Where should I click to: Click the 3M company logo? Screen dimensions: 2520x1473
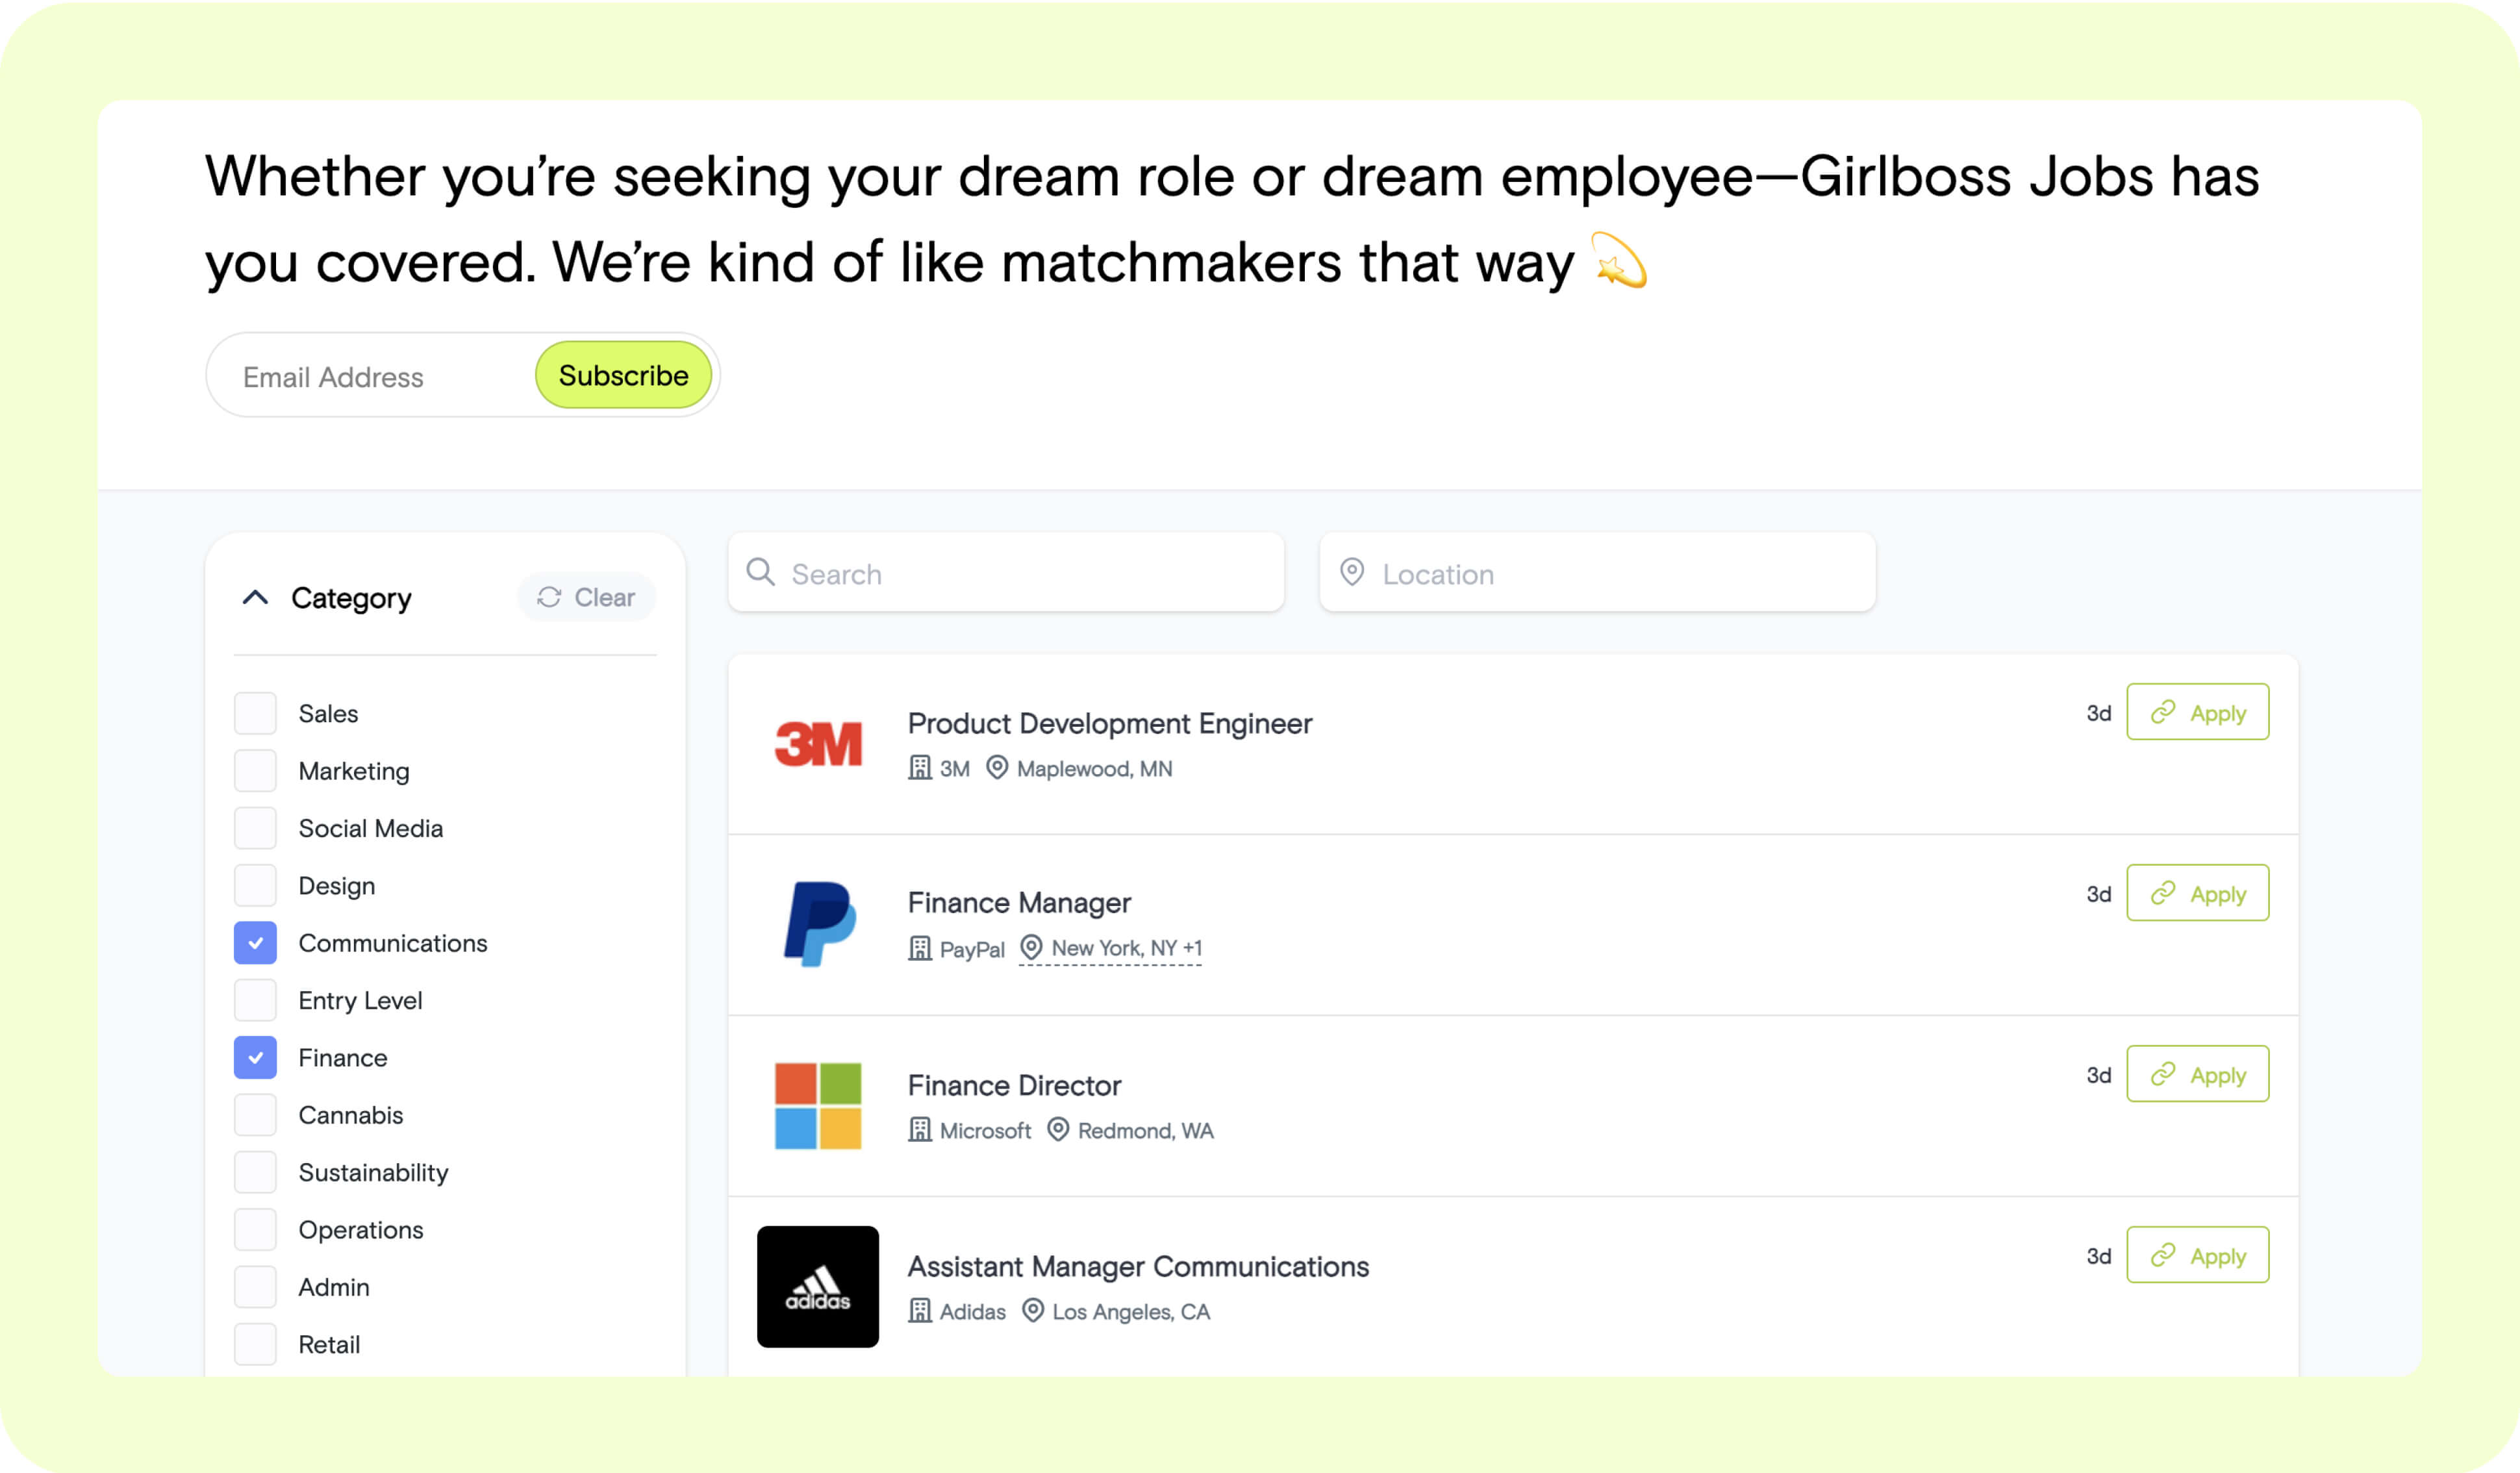point(817,743)
